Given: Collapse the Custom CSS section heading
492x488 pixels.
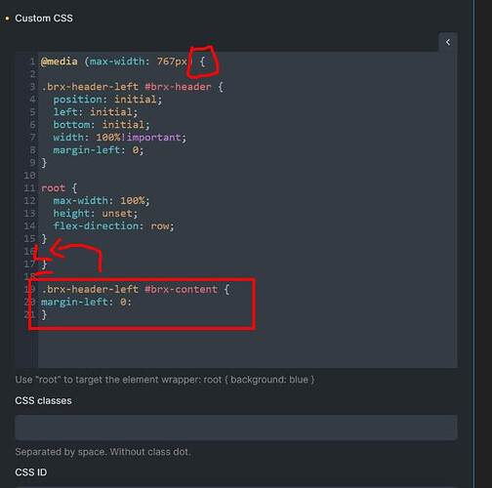Looking at the screenshot, I should point(44,19).
